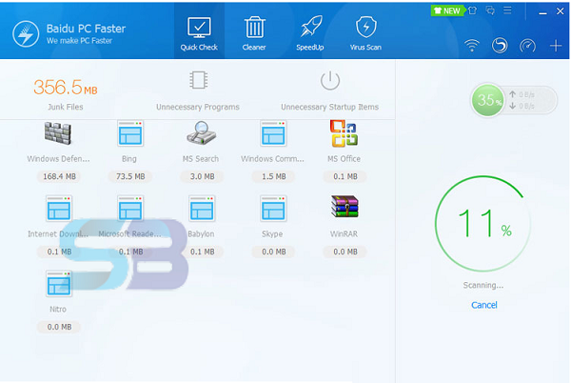Cancel the scan with the Cancel link
This screenshot has width=571, height=383.
[484, 305]
